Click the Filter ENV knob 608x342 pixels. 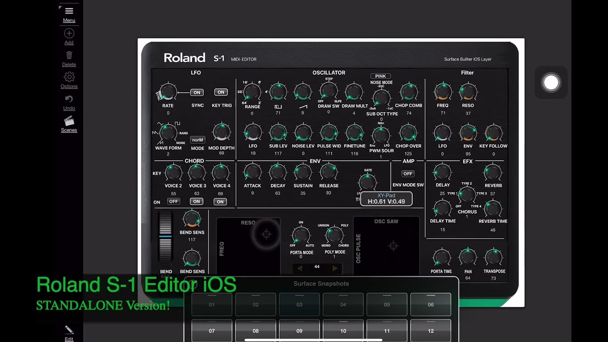(x=468, y=133)
